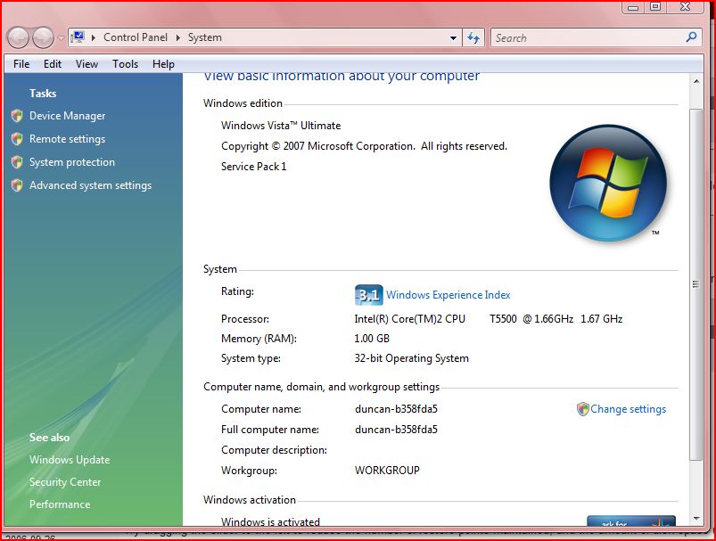Click the vertical scrollbar down arrow
Image resolution: width=716 pixels, height=541 pixels.
click(695, 519)
